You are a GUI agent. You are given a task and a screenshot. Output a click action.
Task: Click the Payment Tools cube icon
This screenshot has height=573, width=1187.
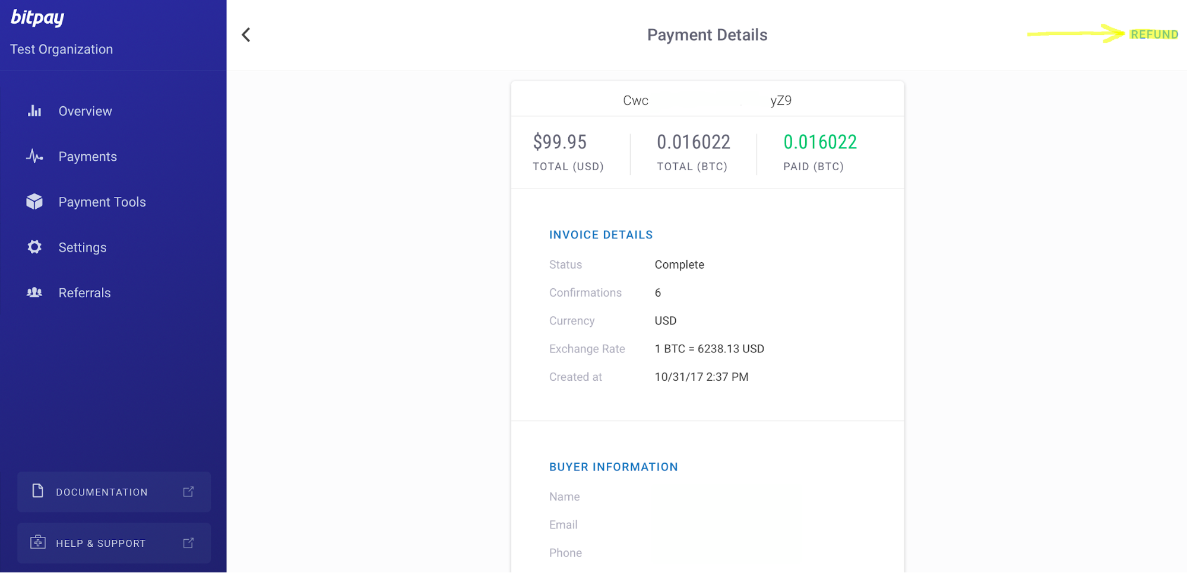pos(34,202)
